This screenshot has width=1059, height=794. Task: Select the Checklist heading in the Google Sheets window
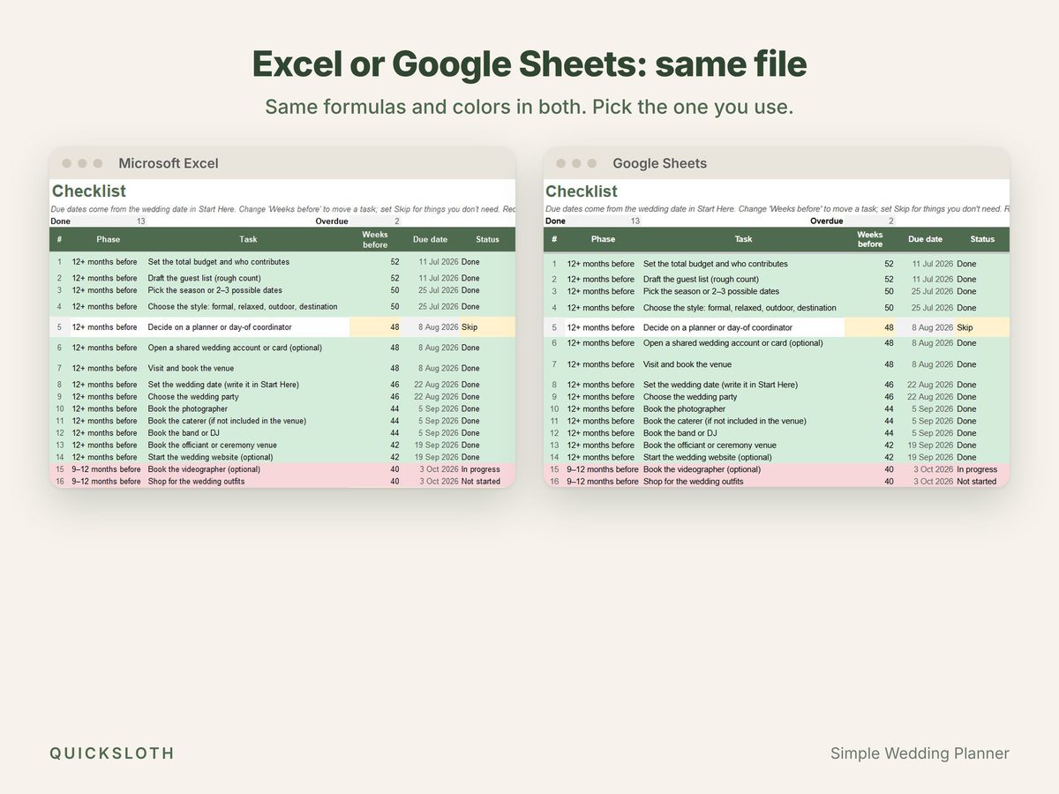[582, 191]
